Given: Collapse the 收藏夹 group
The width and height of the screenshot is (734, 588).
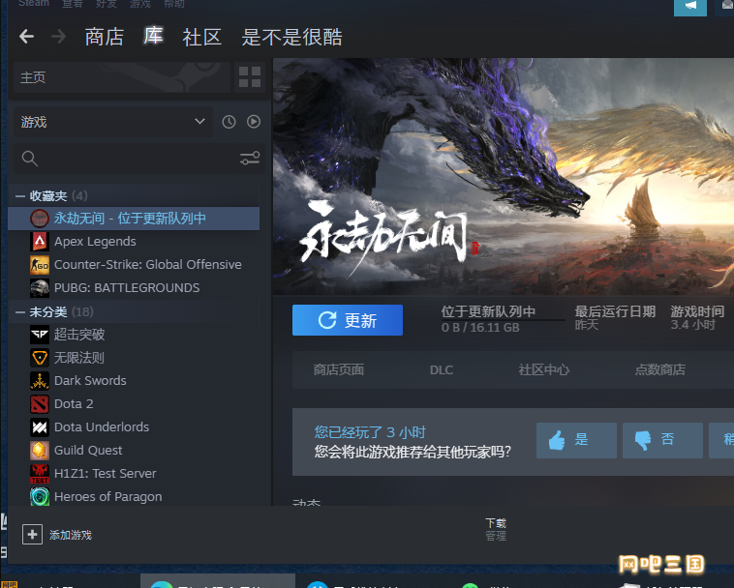Looking at the screenshot, I should click(x=19, y=196).
